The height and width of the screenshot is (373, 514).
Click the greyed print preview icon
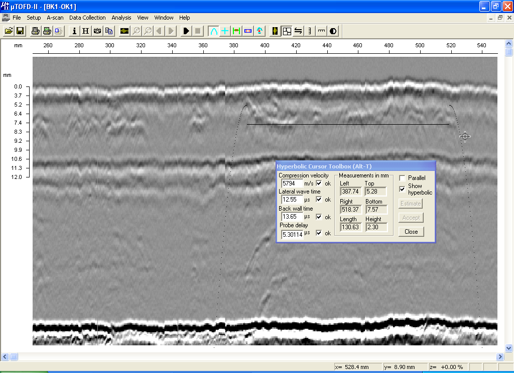coord(59,31)
